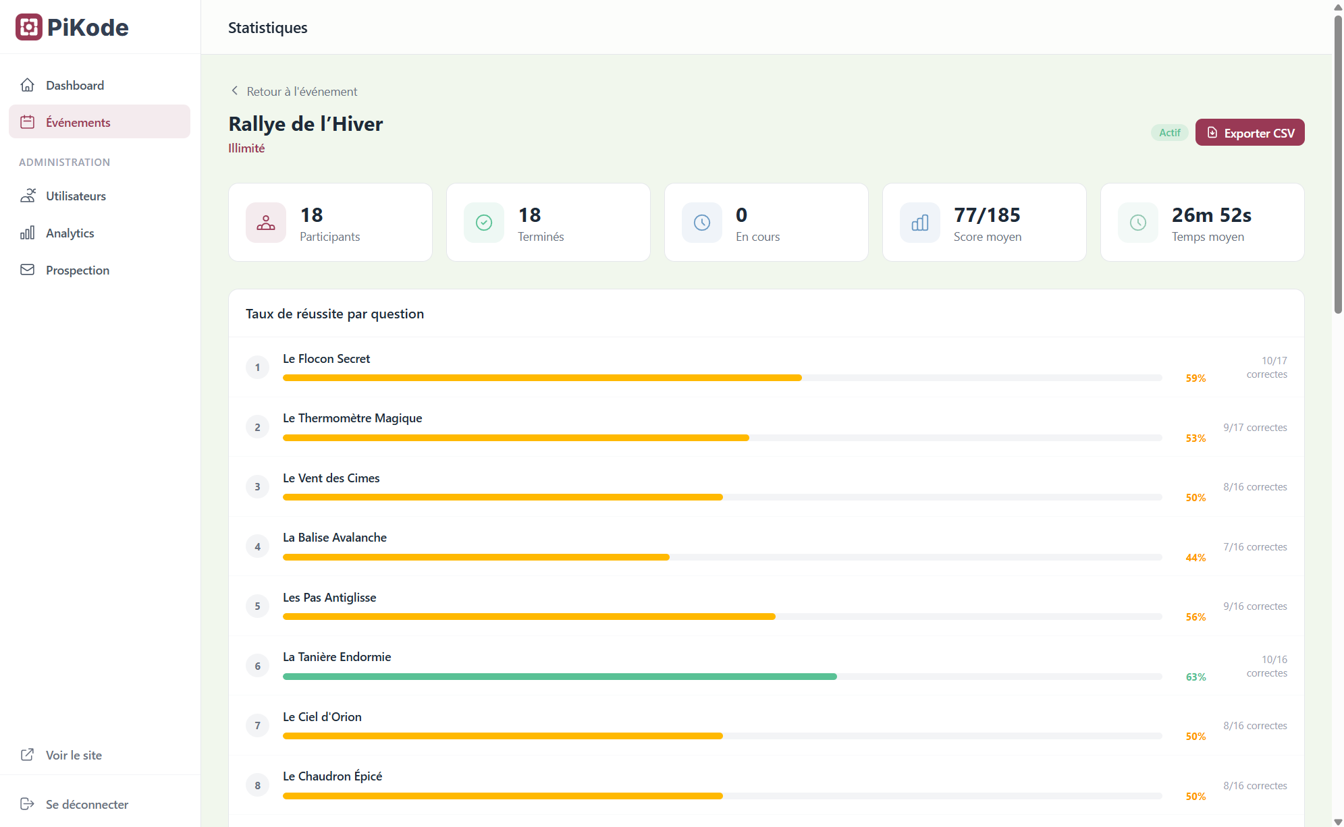Click La Balise Avalanche progress bar
Image resolution: width=1344 pixels, height=827 pixels.
(x=722, y=557)
